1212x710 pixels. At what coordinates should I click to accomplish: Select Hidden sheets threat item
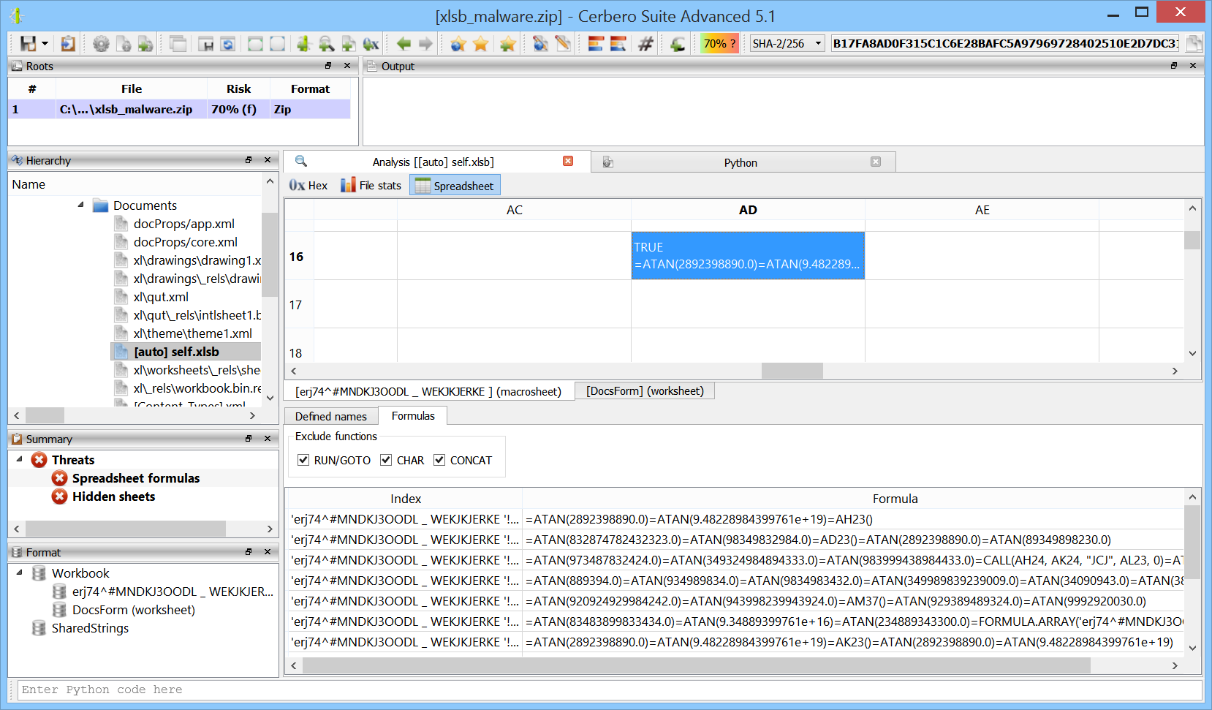pyautogui.click(x=113, y=496)
